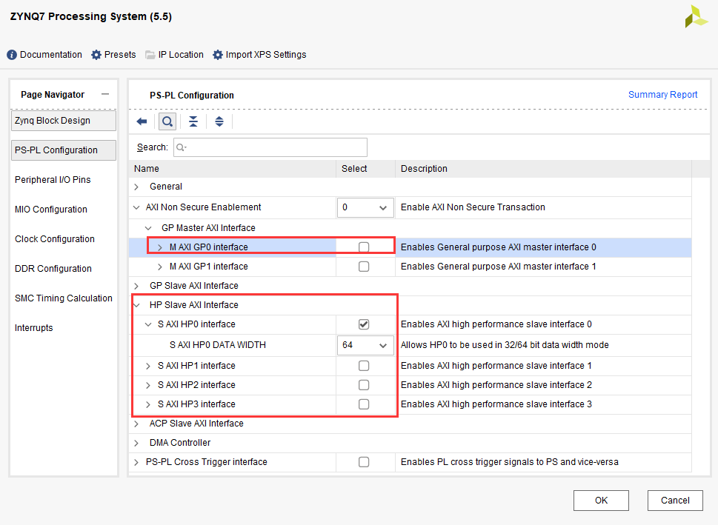Image resolution: width=718 pixels, height=525 pixels.
Task: Expand S AXI HP2 interface row
Action: [148, 385]
